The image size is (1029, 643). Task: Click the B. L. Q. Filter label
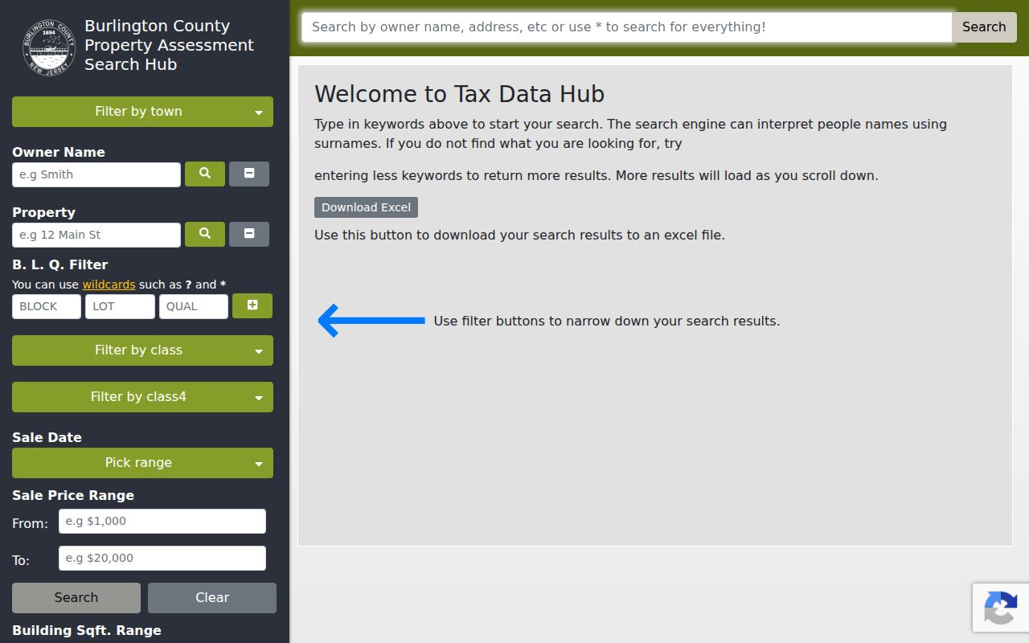tap(60, 264)
